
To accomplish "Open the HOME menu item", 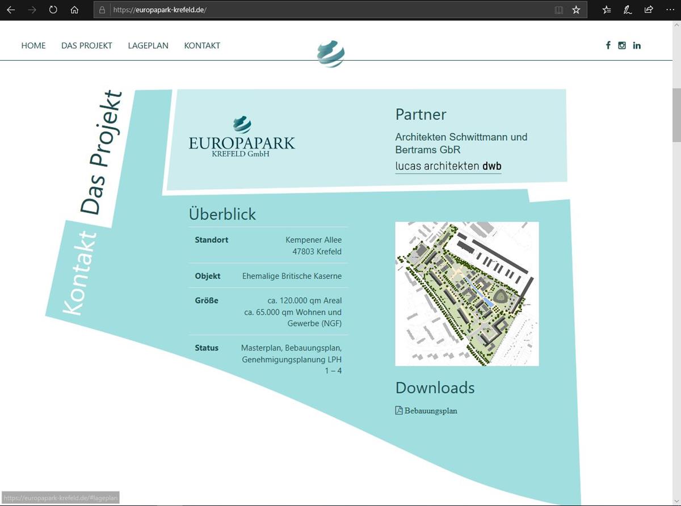I will (x=33, y=45).
